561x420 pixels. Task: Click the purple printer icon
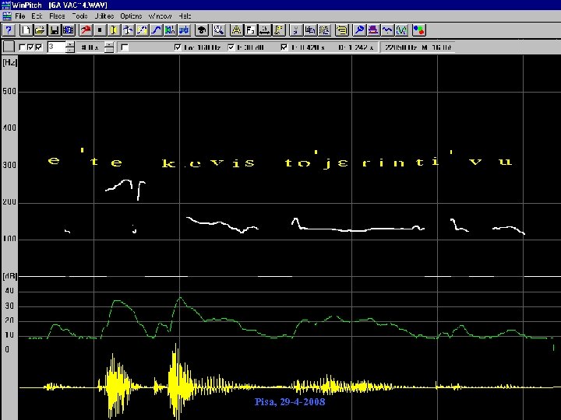(x=373, y=30)
